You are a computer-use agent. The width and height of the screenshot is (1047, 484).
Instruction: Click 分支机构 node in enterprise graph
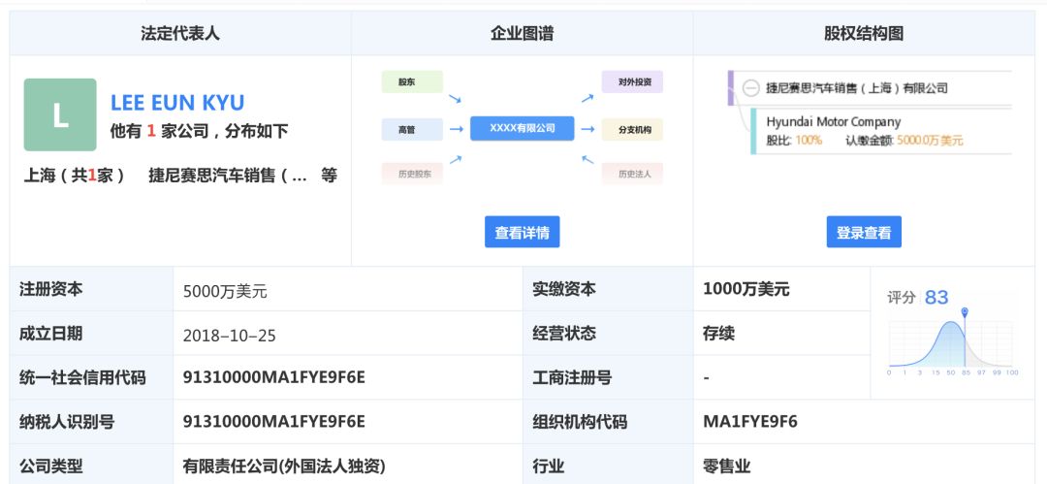tap(632, 130)
